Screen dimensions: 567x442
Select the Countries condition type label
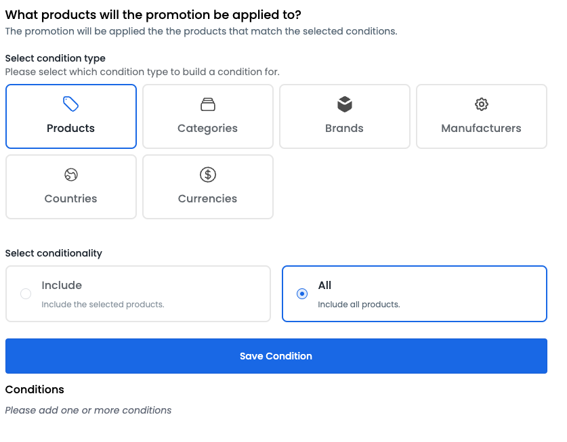[71, 199]
